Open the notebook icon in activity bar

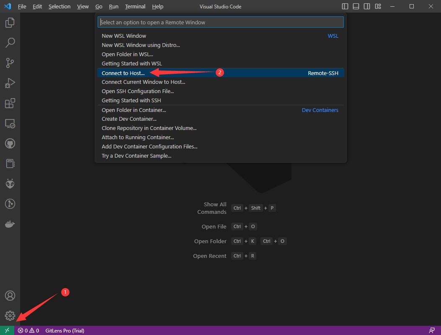tap(10, 164)
